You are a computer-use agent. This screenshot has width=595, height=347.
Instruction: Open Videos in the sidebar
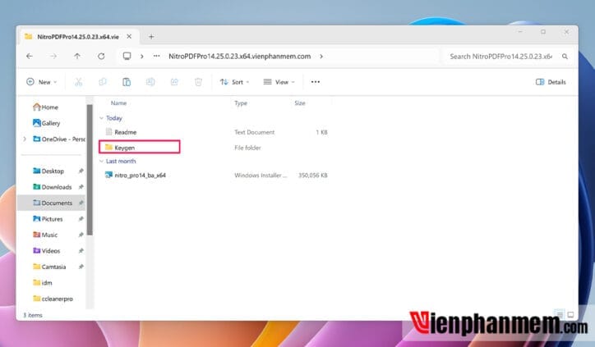pos(47,250)
